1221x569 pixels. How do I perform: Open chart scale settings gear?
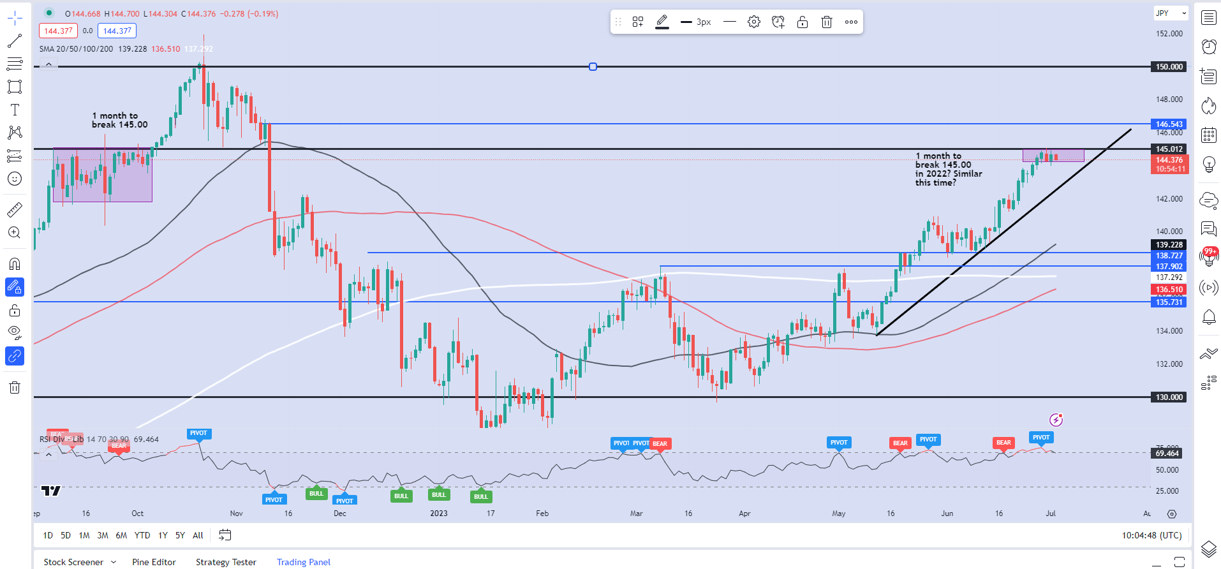point(1172,514)
